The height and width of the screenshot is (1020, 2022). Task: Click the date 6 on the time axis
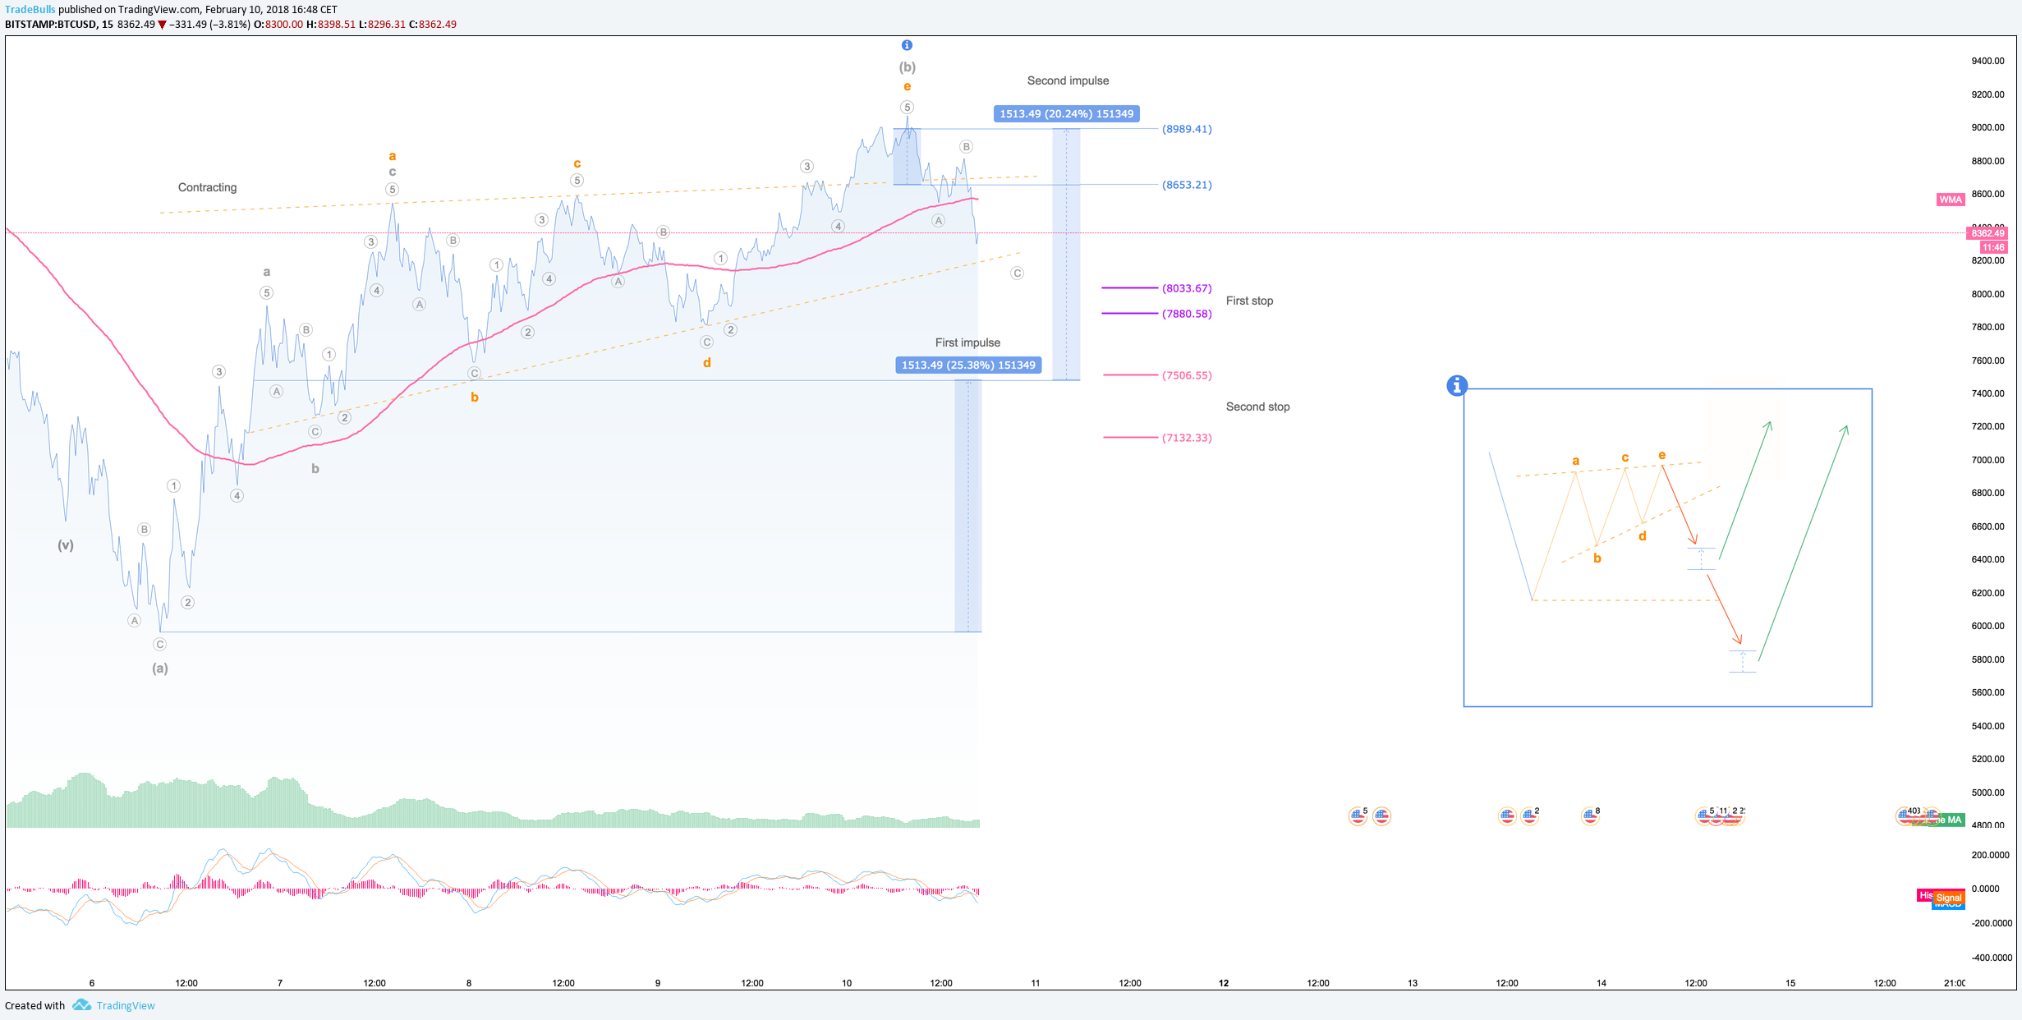click(x=92, y=983)
